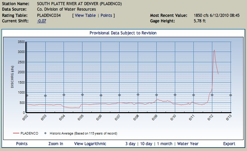247x151 pixels.
Task: Select historic average diamond marker at 6/08
Action: (x=138, y=95)
